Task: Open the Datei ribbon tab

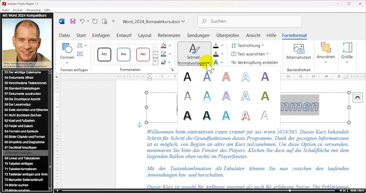Action: click(x=65, y=35)
